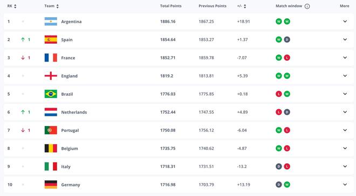This screenshot has width=356, height=196.
Task: Sort by +/- points change arrows
Action: pyautogui.click(x=245, y=6)
